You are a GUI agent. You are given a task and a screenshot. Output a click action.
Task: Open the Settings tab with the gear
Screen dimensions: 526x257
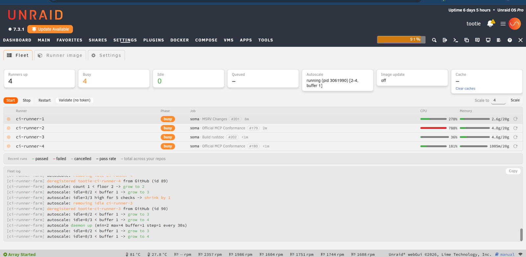(107, 55)
